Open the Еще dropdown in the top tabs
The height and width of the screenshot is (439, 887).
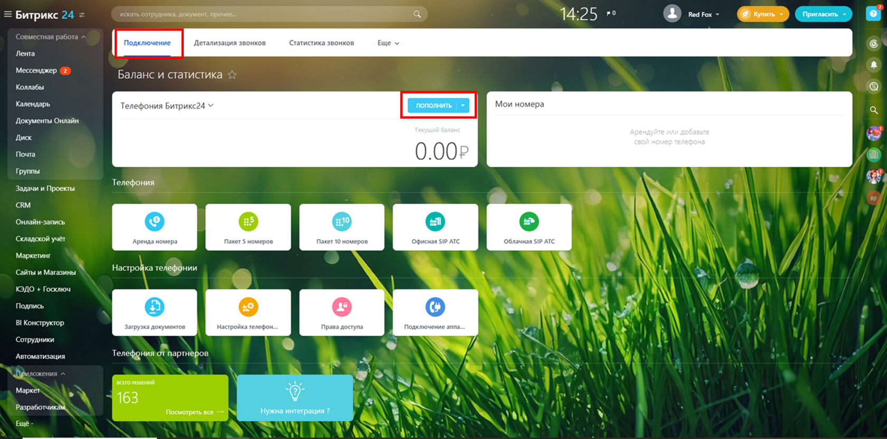click(388, 43)
